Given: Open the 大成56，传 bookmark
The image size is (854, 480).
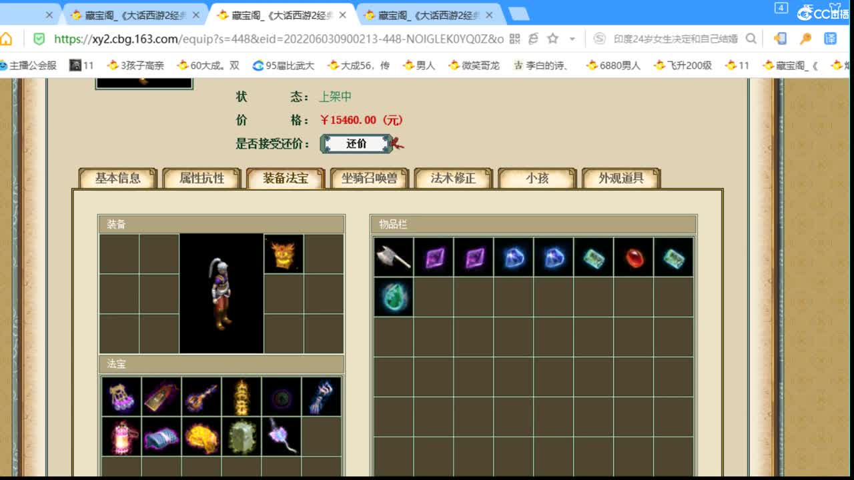Looking at the screenshot, I should point(359,65).
